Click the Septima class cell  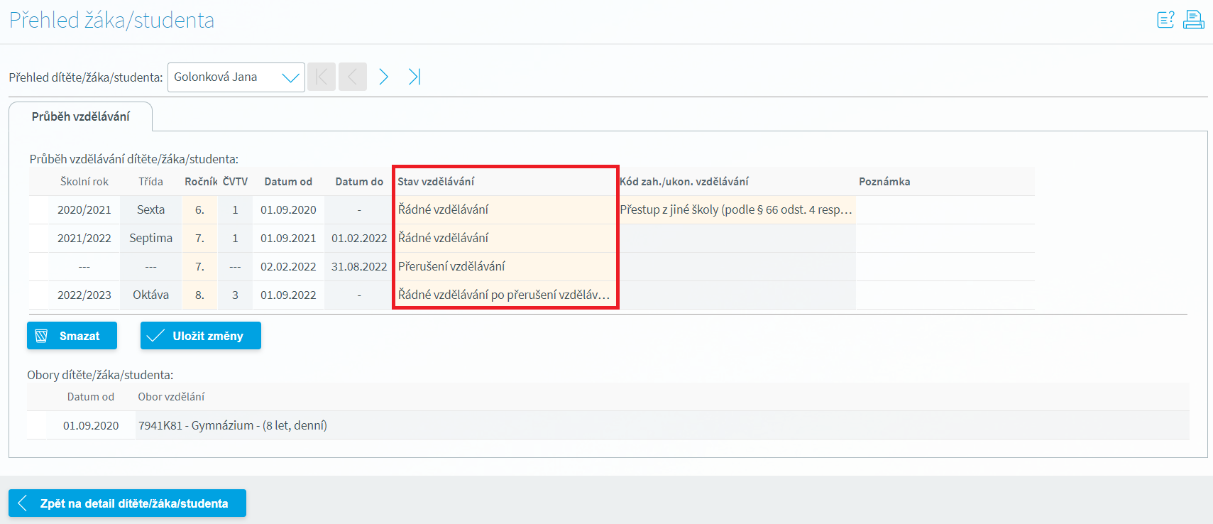pos(150,239)
